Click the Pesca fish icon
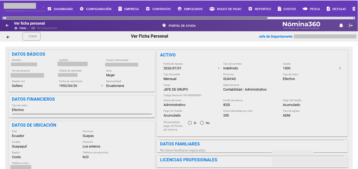This screenshot has width=358, height=169. point(305,9)
